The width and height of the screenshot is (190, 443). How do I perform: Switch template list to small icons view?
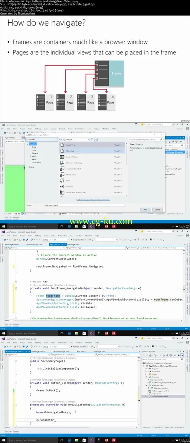coord(92,139)
